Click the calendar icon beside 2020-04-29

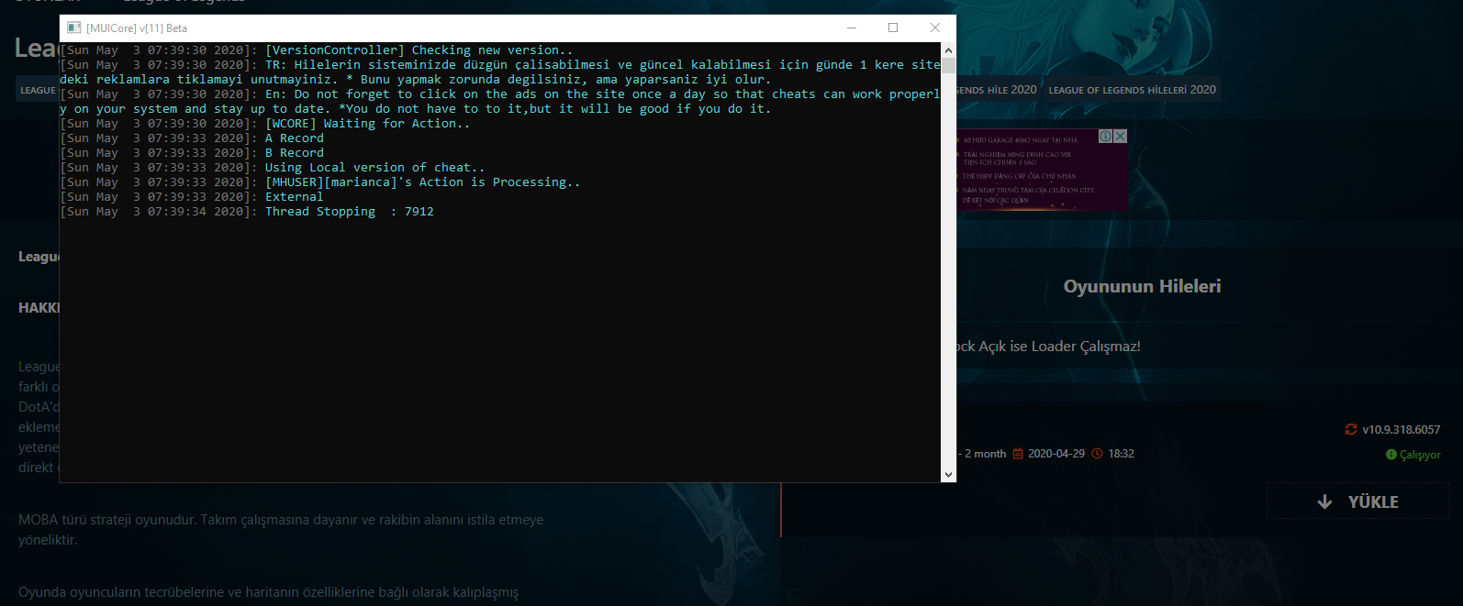[1018, 454]
